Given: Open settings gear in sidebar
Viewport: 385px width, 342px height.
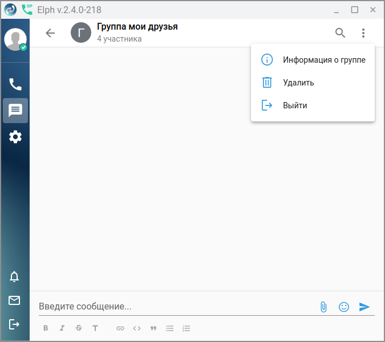Looking at the screenshot, I should point(15,137).
